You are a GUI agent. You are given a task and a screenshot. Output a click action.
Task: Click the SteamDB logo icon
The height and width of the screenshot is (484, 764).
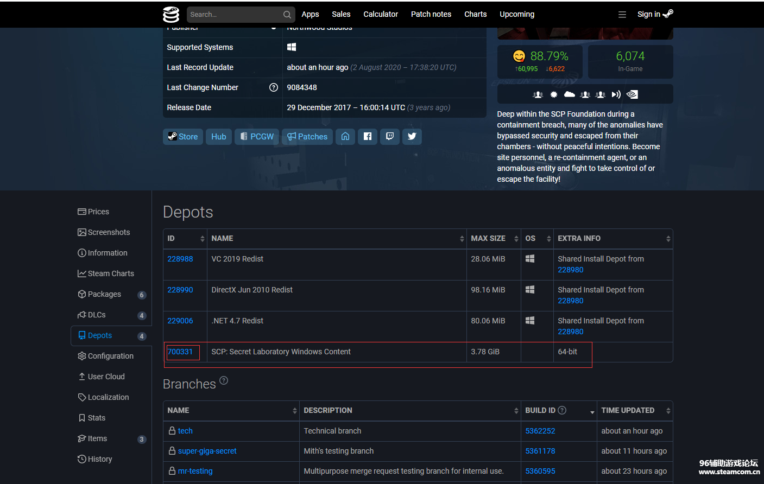click(171, 15)
